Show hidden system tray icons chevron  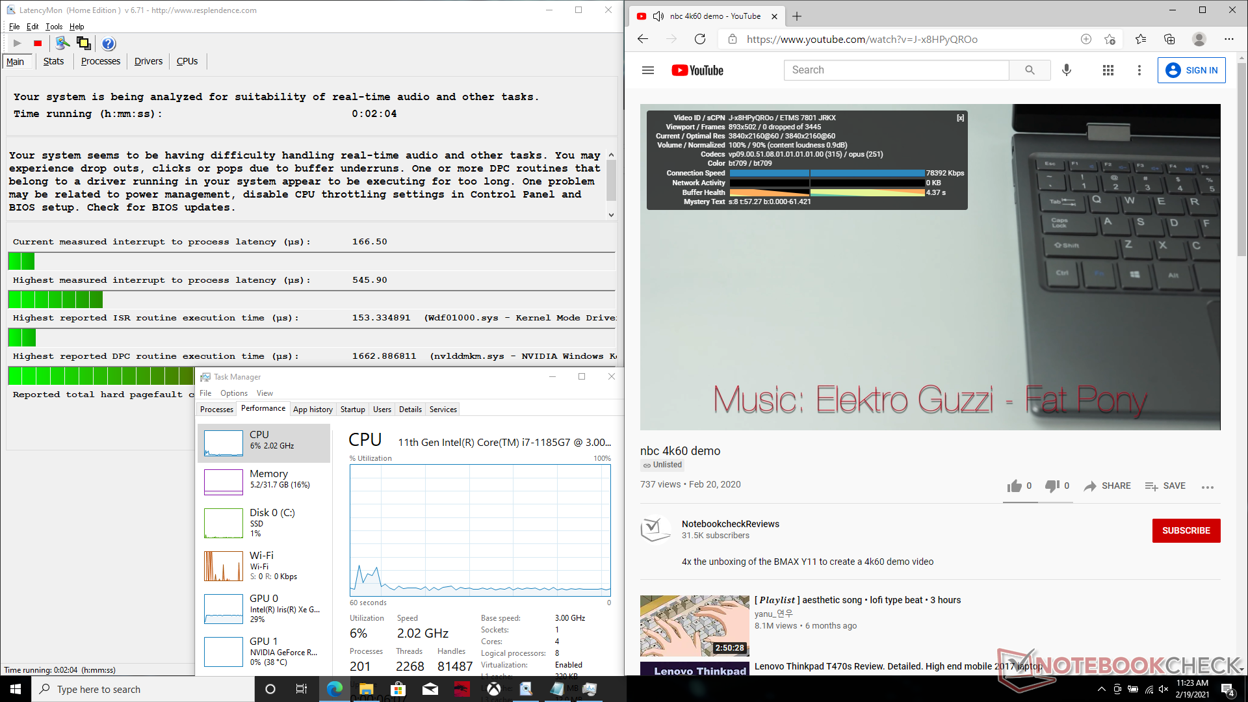tap(1101, 689)
